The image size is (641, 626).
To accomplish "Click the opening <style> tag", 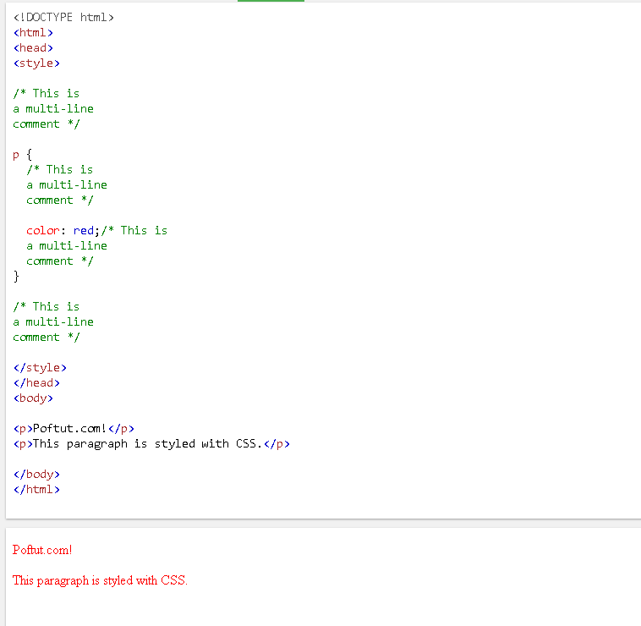I will 36,63.
